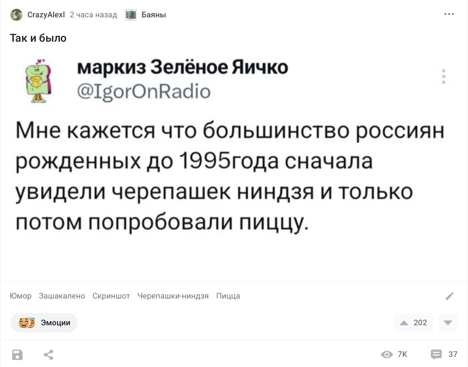Click the views eye icon
468x367 pixels.
pyautogui.click(x=387, y=355)
